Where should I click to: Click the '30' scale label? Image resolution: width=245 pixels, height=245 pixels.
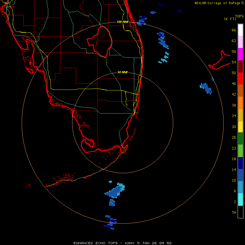(234, 127)
